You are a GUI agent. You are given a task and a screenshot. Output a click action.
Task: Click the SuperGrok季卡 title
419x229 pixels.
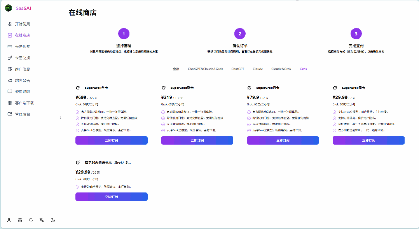tap(182, 87)
